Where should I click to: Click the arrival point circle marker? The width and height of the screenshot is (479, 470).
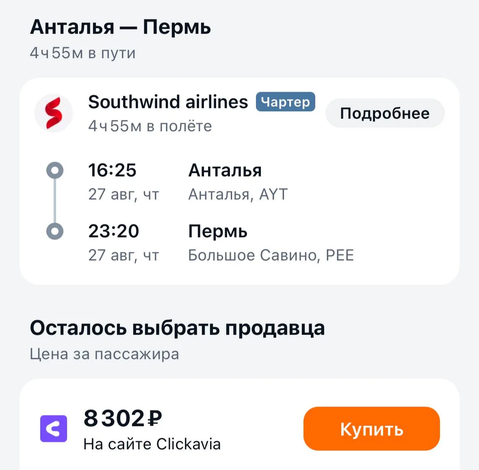55,231
